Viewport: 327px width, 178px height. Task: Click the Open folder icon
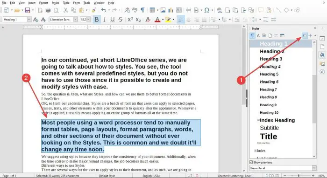click(x=17, y=10)
